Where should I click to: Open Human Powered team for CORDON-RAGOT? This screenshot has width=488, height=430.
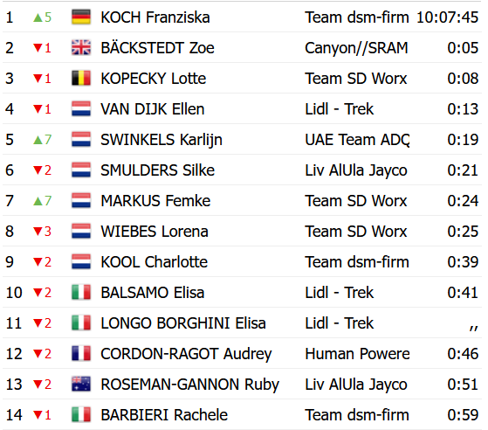(x=357, y=354)
